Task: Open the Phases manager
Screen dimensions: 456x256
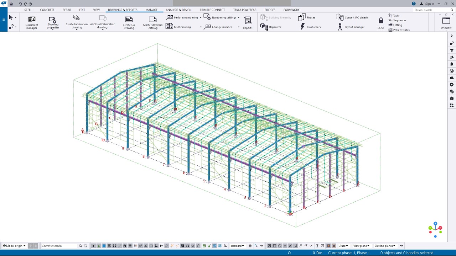Action: tap(307, 17)
